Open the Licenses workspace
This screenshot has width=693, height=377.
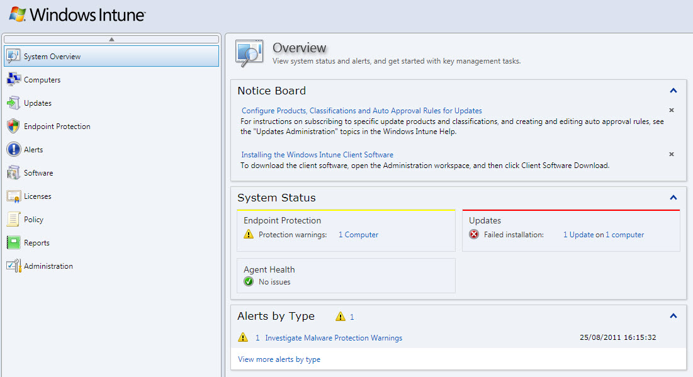click(111, 196)
